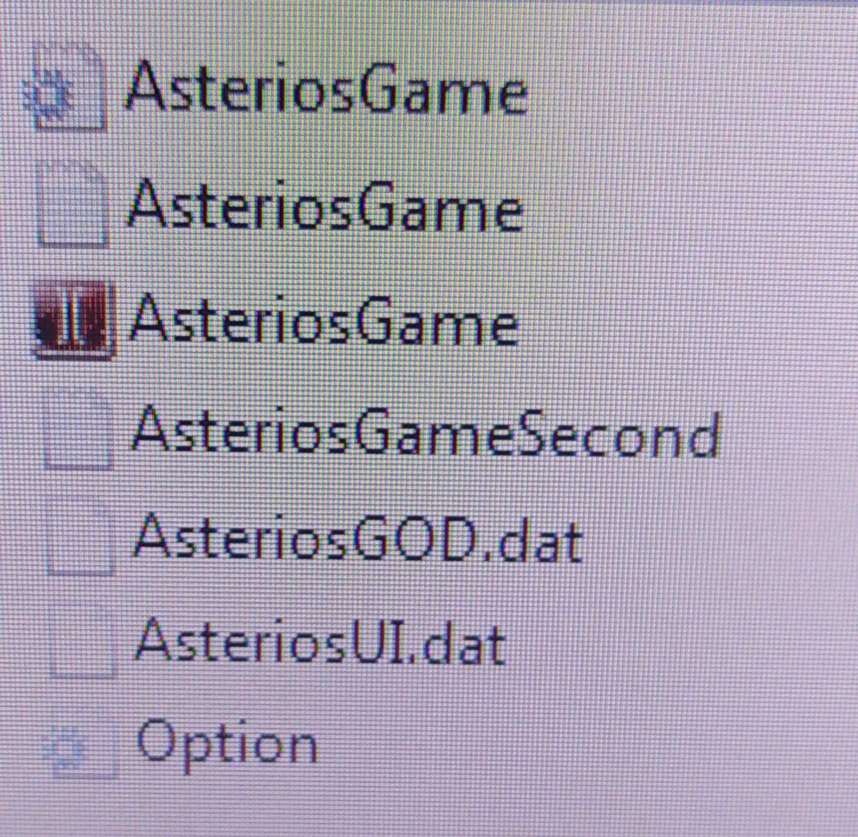Select the AsteriosGOD.dat file name
The image size is (858, 837).
coord(358,537)
